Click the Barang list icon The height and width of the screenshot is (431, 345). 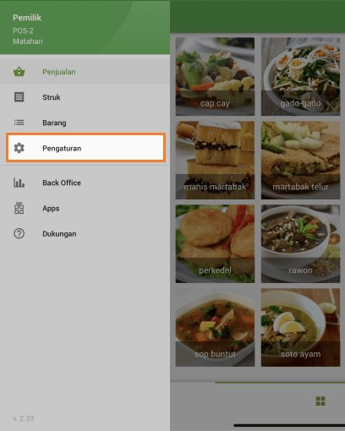(19, 123)
